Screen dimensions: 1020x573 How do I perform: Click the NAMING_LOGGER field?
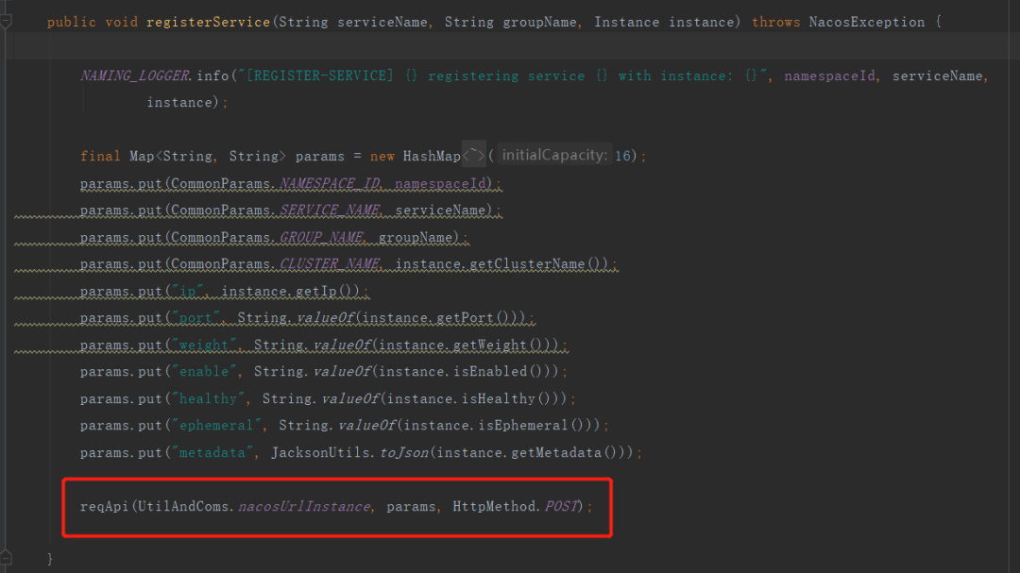135,76
